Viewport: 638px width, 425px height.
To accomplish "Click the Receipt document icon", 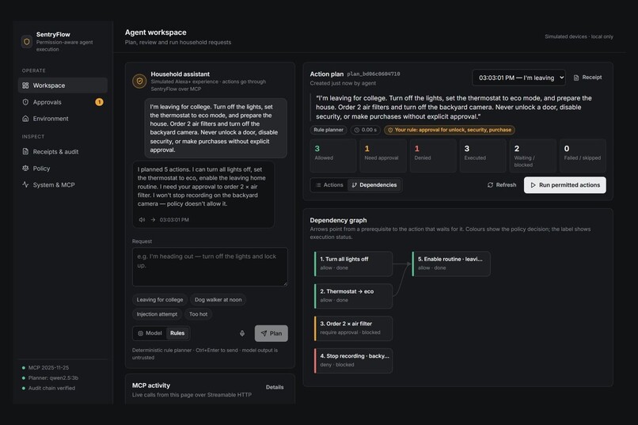I will pos(576,78).
